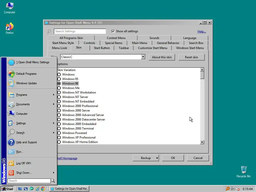
Task: Open the Context Menu tab
Action: 116,38
